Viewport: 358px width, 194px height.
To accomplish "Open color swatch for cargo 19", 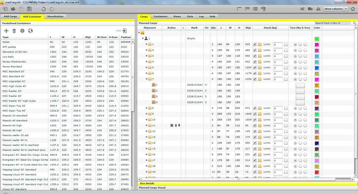I will pyautogui.click(x=317, y=172).
